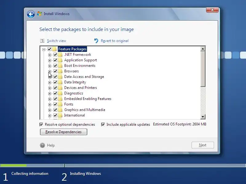
Task: Uncheck the Embedded Enabling Features checkbox
Action: (x=55, y=99)
